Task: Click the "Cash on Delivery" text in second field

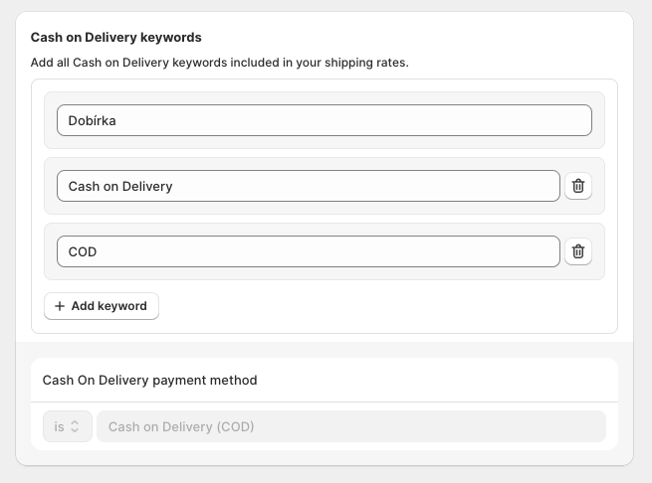Action: (x=120, y=186)
